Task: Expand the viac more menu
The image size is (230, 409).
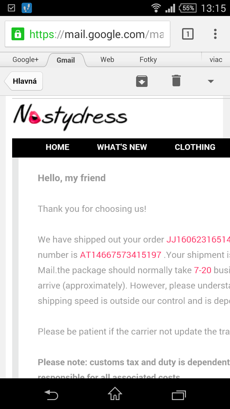Action: [216, 59]
